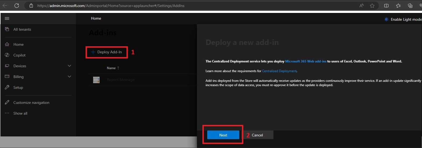The width and height of the screenshot is (422, 148).
Task: Expand the Devices chevron
Action: pyautogui.click(x=69, y=66)
